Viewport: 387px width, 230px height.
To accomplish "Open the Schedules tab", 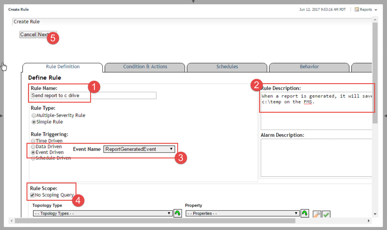I will click(227, 67).
